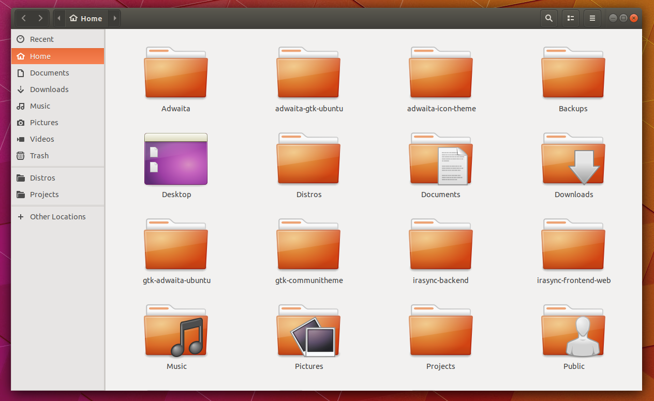
Task: Select the Adwaita folder icon
Action: pos(176,72)
